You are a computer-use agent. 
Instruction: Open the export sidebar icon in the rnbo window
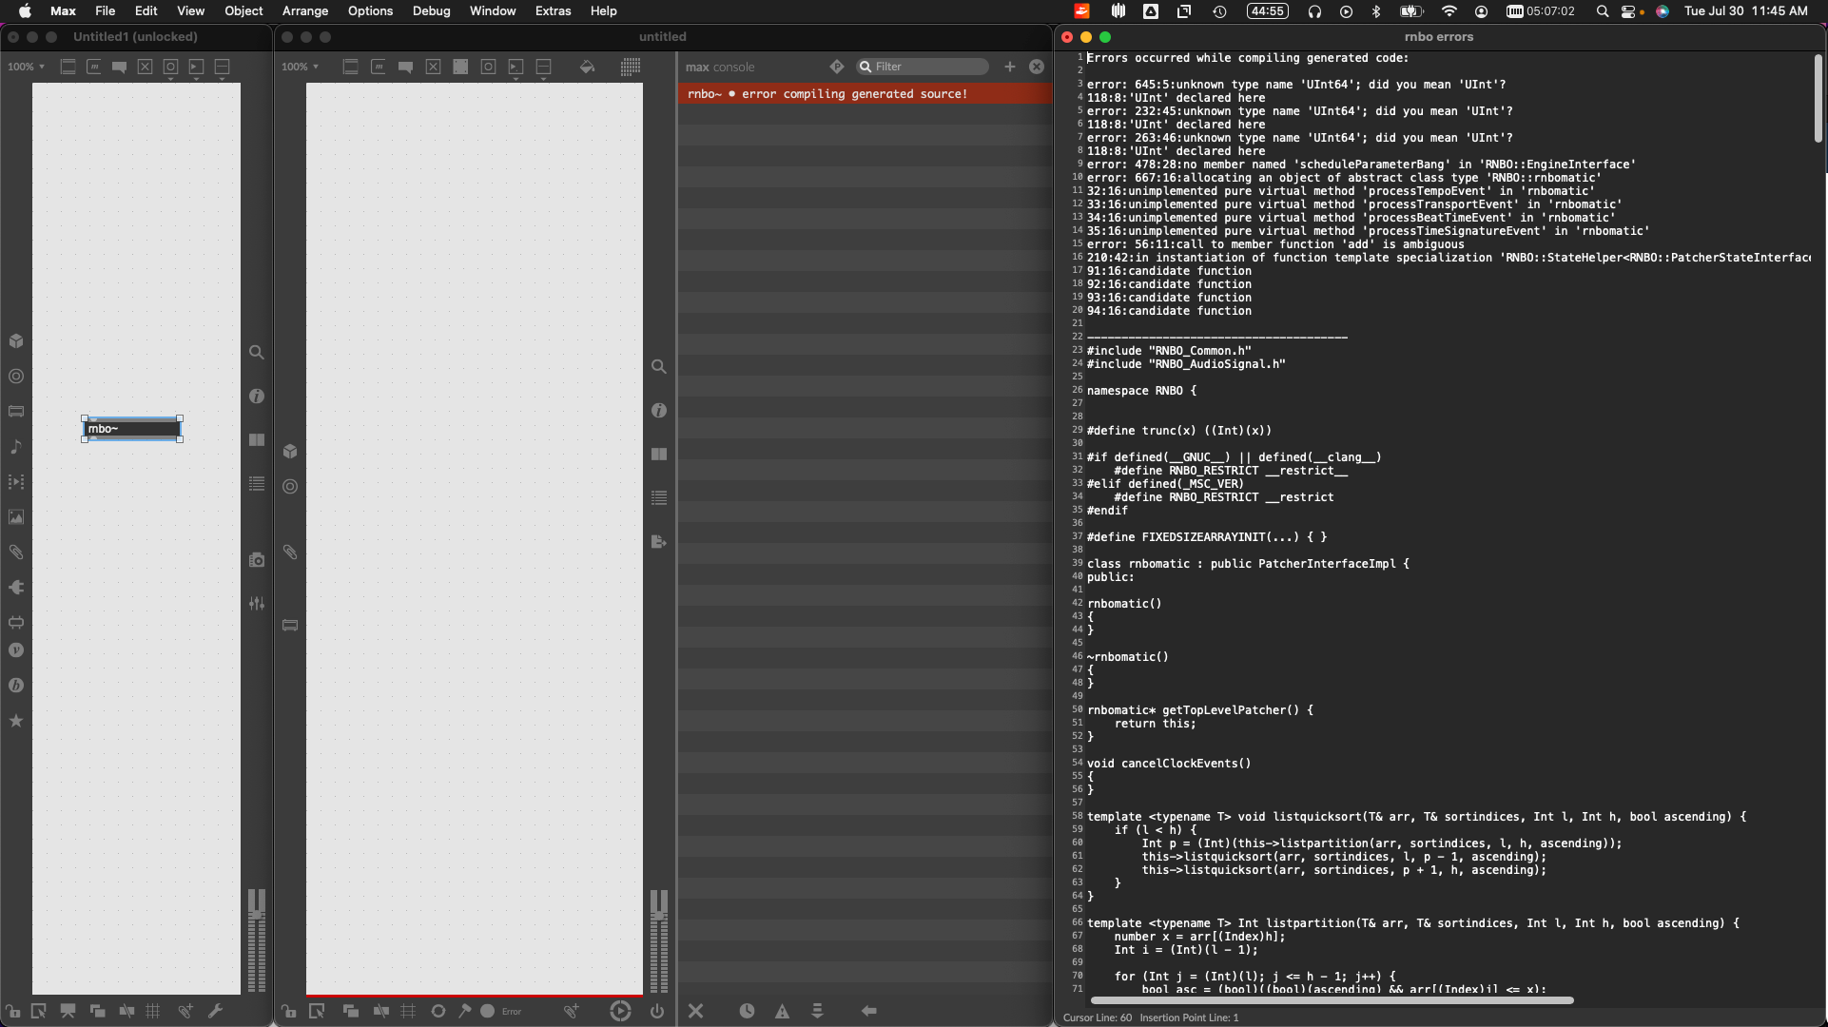pos(658,541)
